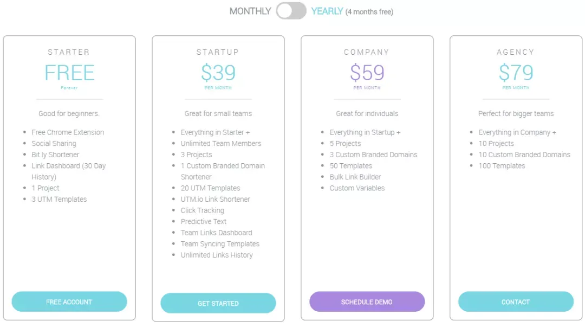
Task: Click the COMPANY plan heading
Action: pos(367,52)
